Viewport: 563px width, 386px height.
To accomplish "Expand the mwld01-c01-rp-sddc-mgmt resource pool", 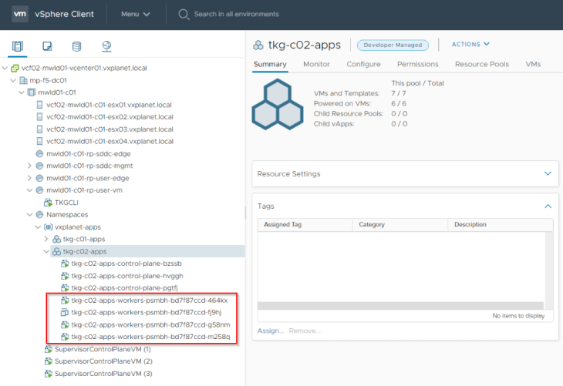I will [x=30, y=166].
